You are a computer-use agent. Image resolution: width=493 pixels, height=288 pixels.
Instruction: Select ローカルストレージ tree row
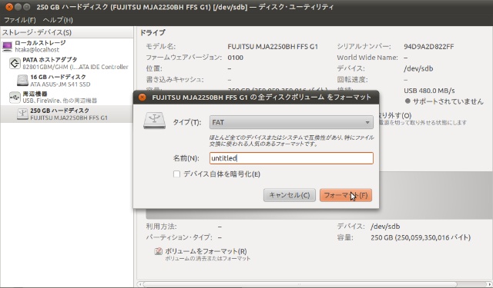coord(67,46)
